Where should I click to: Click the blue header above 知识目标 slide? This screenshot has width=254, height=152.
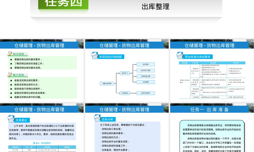pyautogui.click(x=39, y=45)
